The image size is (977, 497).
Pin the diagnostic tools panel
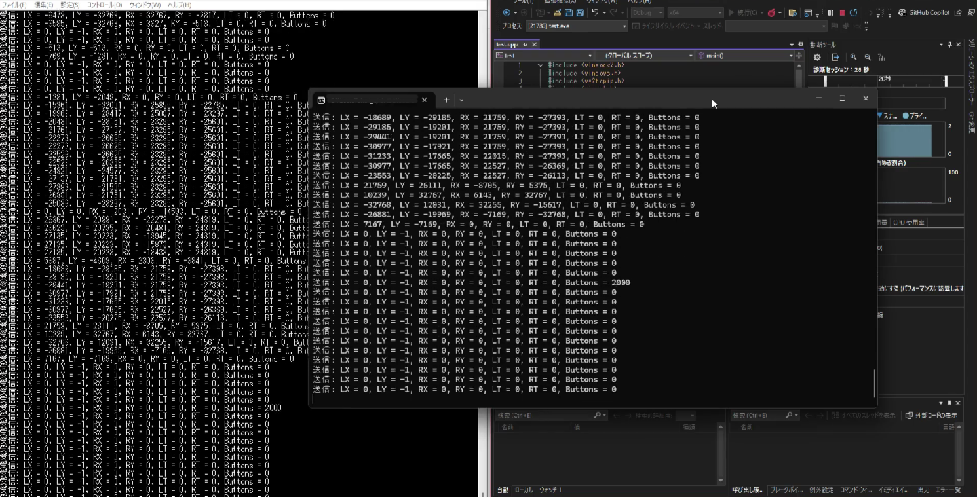(949, 45)
